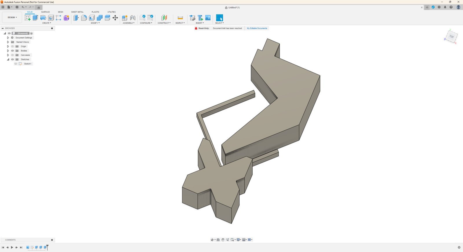Screen dimensions: 463x252
Task: Show the Origin folder
Action: pos(12,46)
